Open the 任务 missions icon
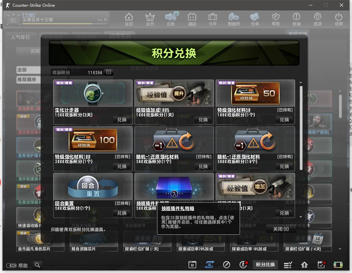352x273 pixels. pos(255,19)
